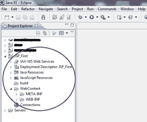Open the File menu
This screenshot has width=147, height=122.
click(x=4, y=9)
